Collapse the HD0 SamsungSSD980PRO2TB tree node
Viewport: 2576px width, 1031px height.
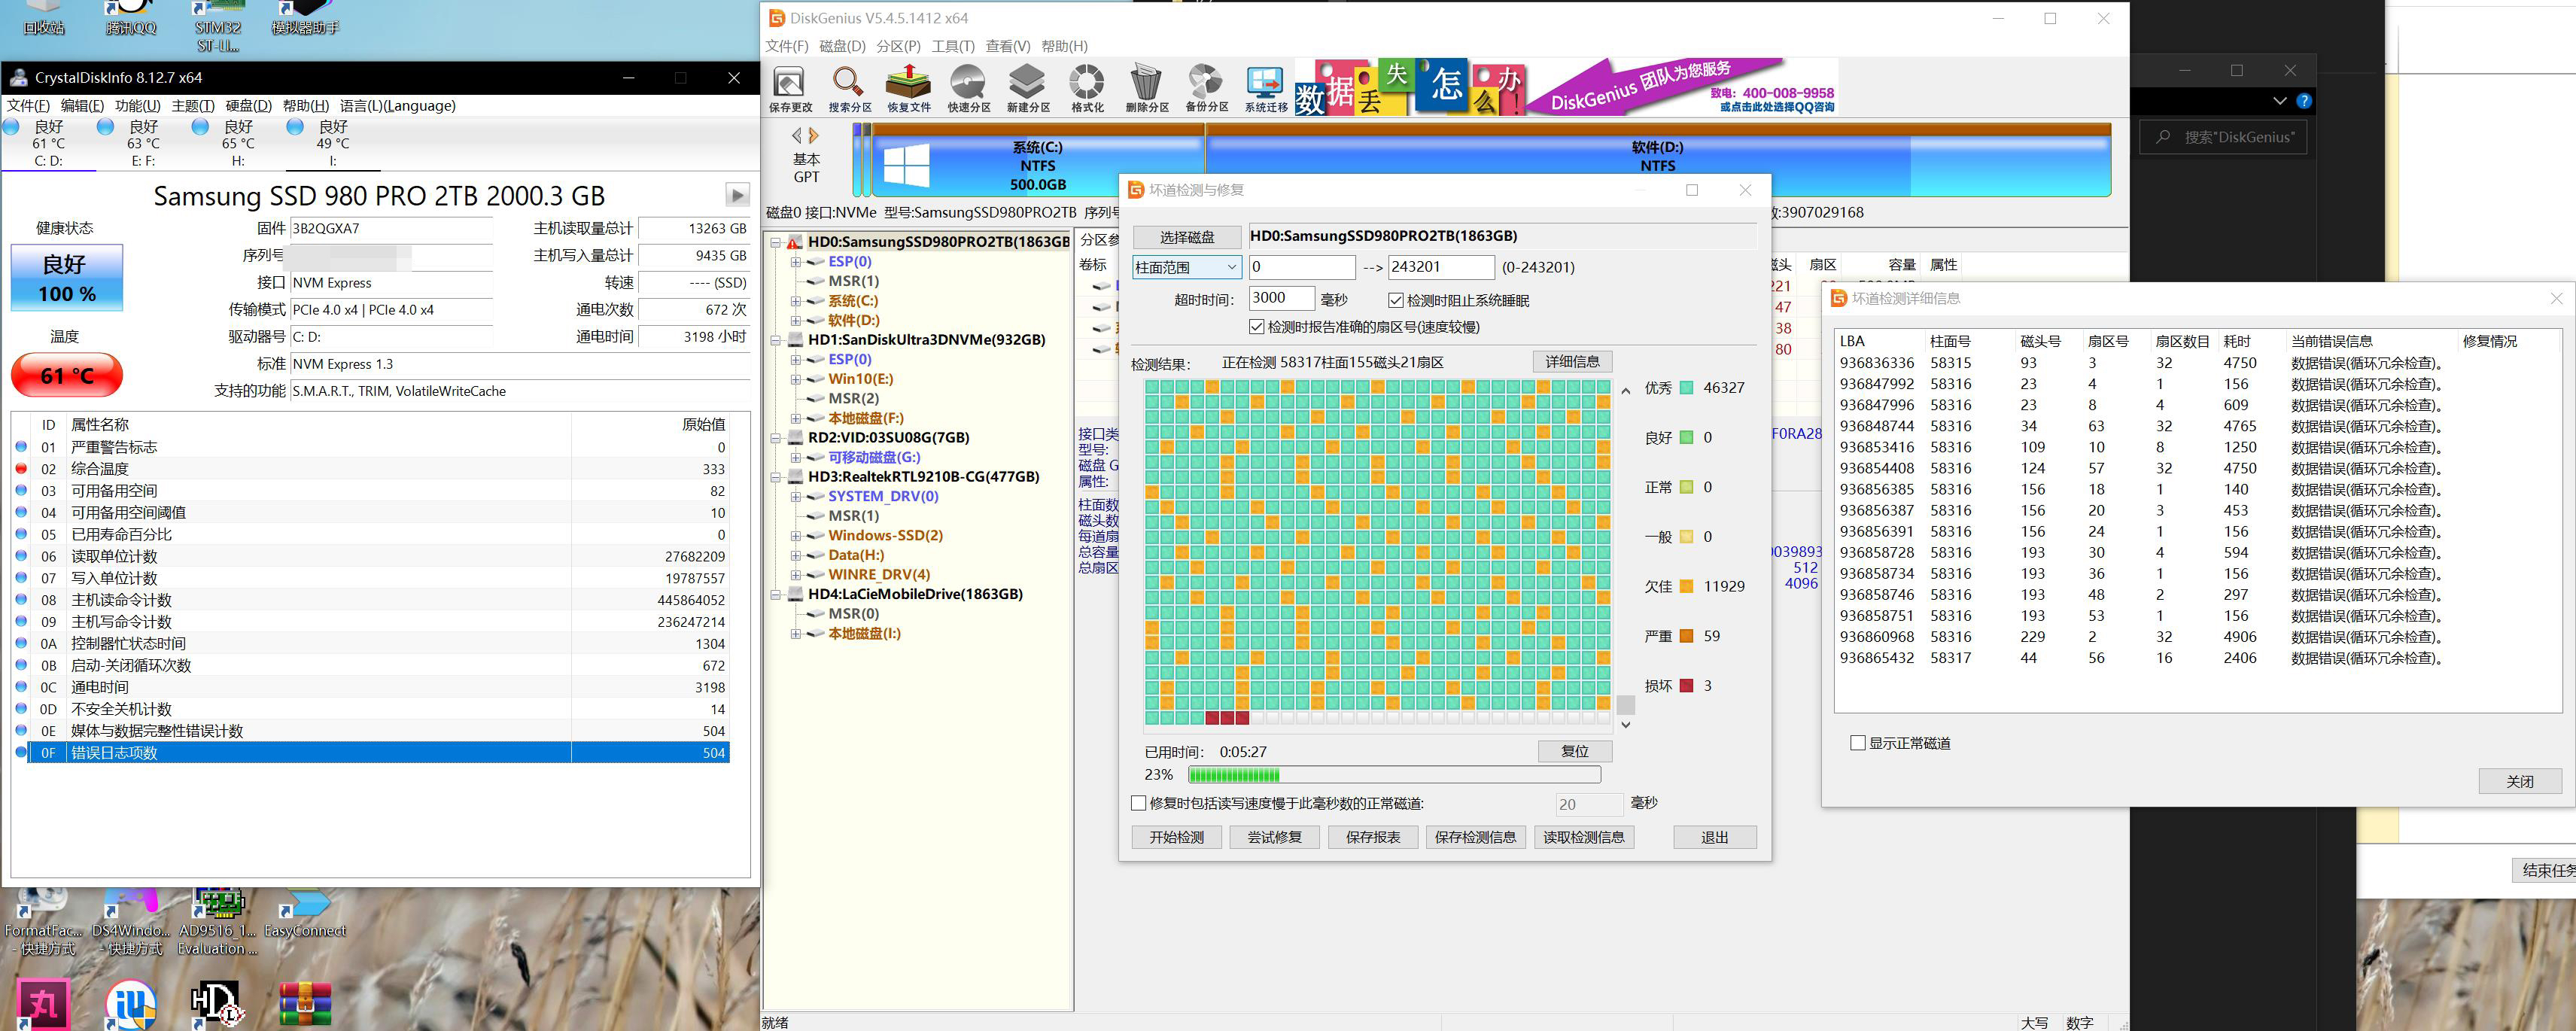tap(776, 242)
